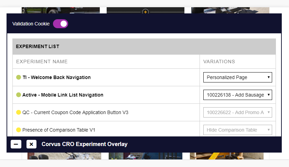Screen dimensions: 289x167
Task: Click the VARIATIONS column header
Action: [219, 62]
